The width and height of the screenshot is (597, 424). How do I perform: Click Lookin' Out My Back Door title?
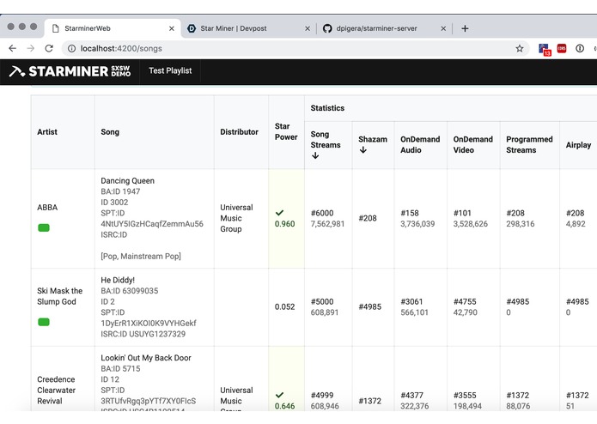click(x=146, y=358)
